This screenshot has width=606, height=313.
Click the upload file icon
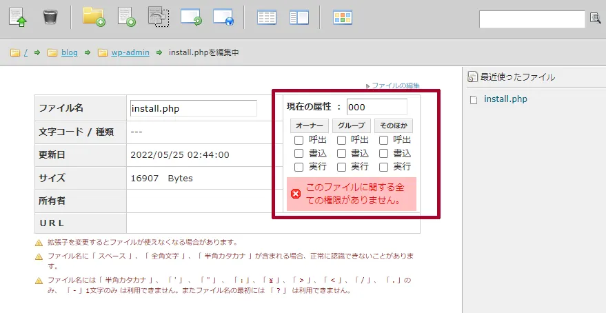click(18, 17)
